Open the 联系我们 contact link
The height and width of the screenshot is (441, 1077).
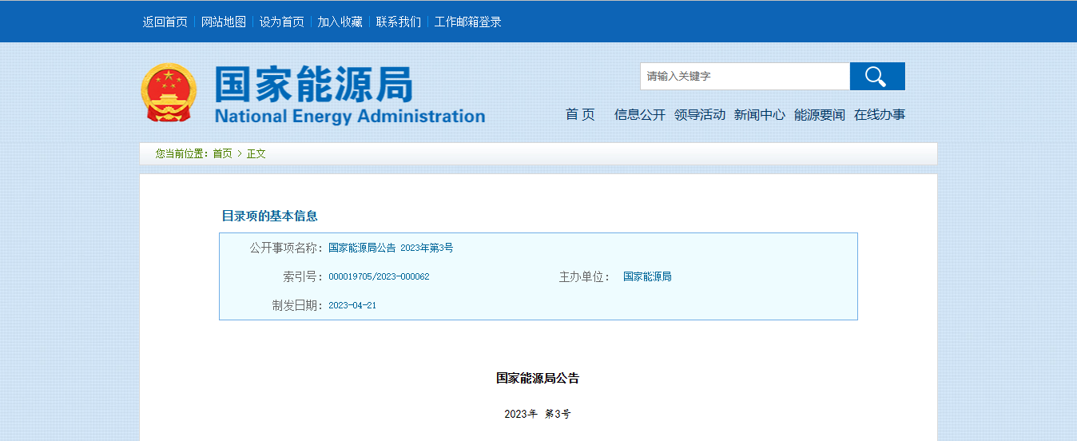point(398,22)
